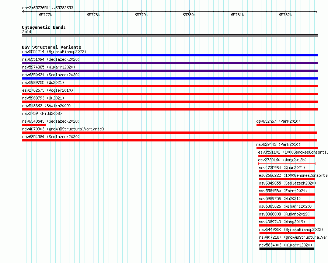Image resolution: width=328 pixels, height=263 pixels.
Task: Click the 2p14 band label
Action: click(x=27, y=32)
